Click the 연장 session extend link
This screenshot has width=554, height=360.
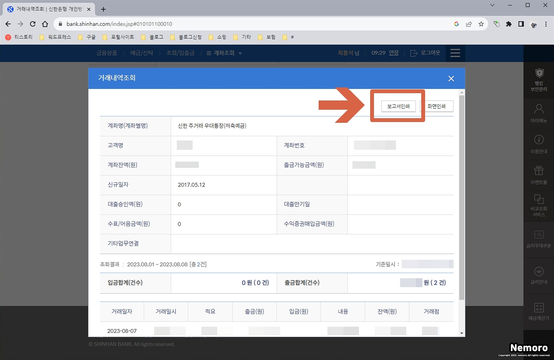[x=394, y=53]
